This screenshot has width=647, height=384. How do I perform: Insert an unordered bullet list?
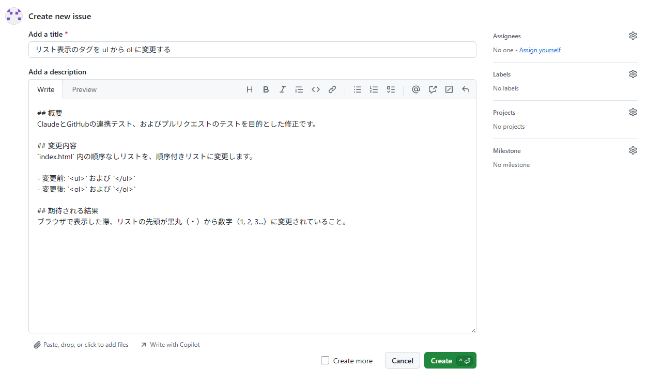point(358,89)
